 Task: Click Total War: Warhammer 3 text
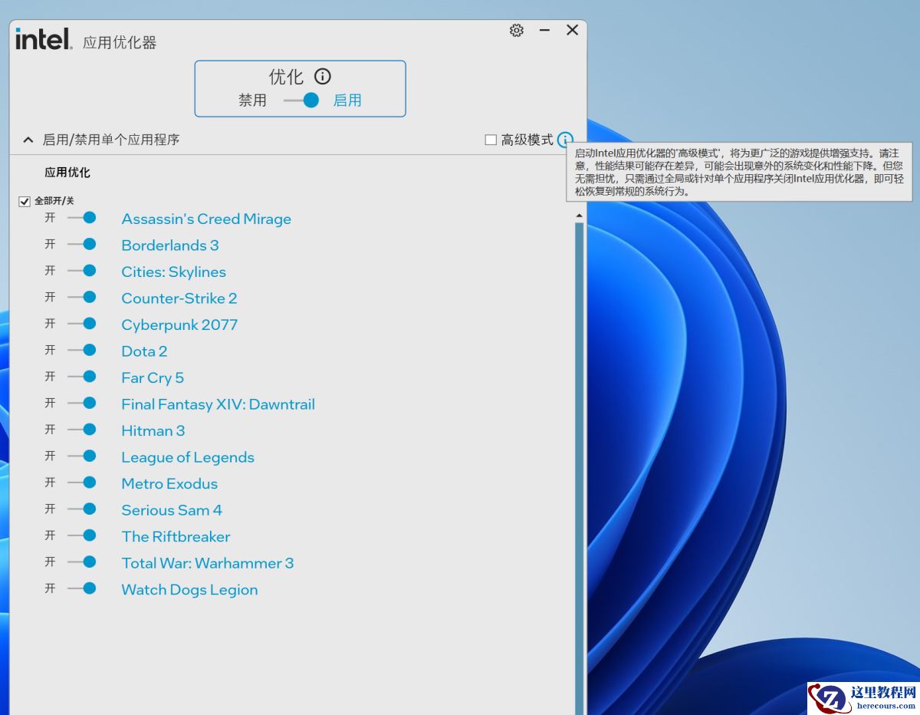[208, 563]
